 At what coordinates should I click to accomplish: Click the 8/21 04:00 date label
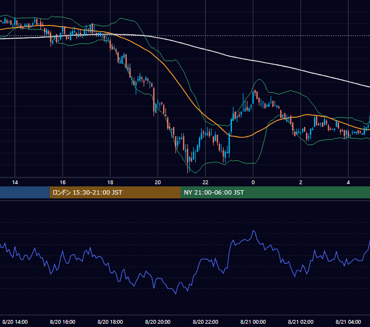click(x=348, y=322)
